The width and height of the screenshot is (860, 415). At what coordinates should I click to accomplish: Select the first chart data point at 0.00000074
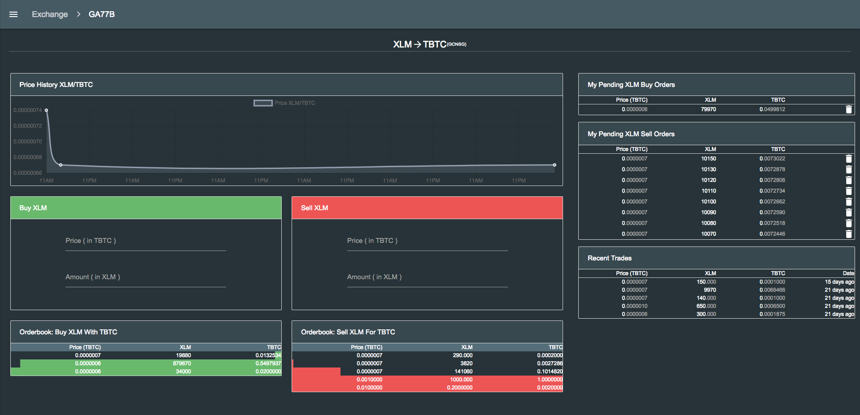[46, 110]
